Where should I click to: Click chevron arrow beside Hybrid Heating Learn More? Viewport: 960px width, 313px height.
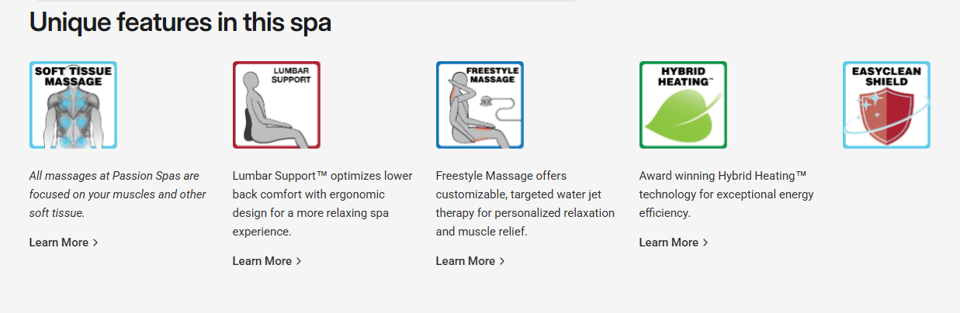[705, 242]
